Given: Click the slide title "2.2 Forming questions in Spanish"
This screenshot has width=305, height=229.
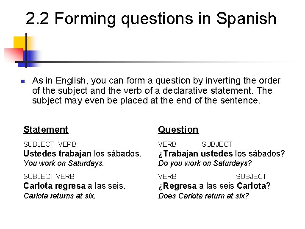Looking at the screenshot, I should [x=151, y=19].
